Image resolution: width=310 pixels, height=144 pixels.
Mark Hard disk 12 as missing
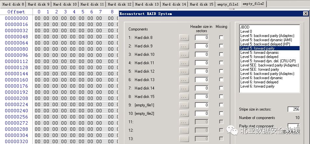tap(221, 71)
